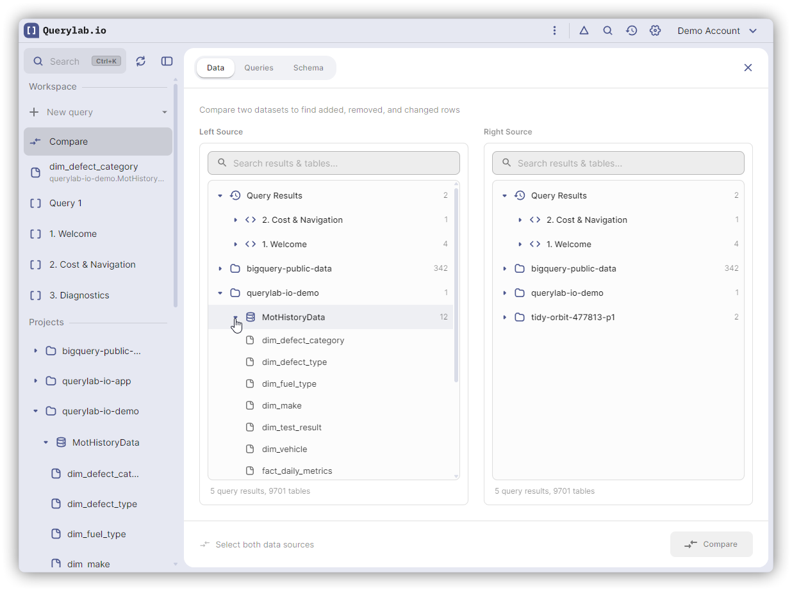Click the Right Source search field
This screenshot has height=591, width=792.
pos(618,163)
